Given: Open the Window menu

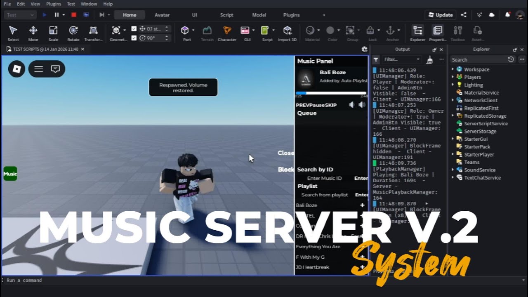Looking at the screenshot, I should pyautogui.click(x=89, y=4).
